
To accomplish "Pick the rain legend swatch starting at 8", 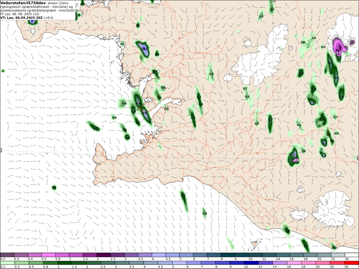I will tap(222, 263).
